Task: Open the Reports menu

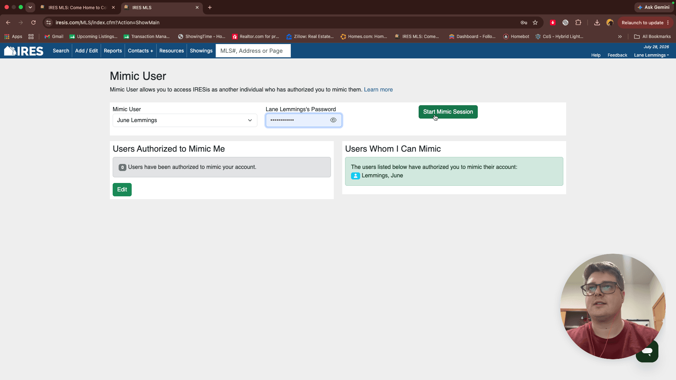Action: [x=113, y=51]
